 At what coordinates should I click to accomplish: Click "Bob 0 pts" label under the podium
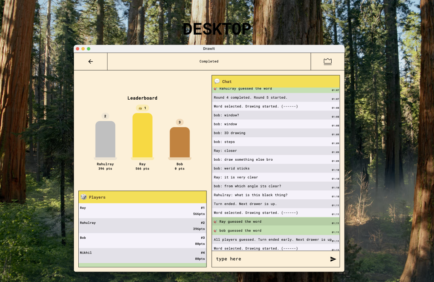180,166
